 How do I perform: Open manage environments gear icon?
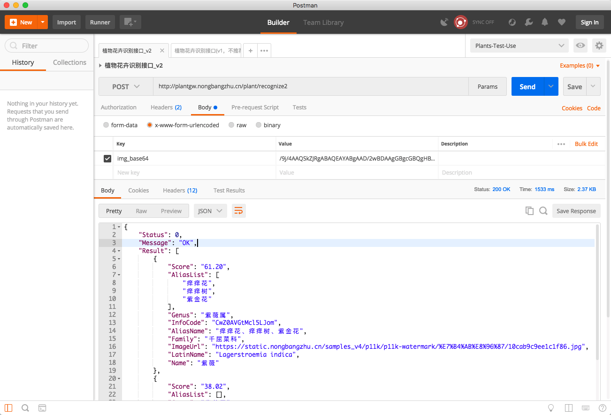pos(599,46)
